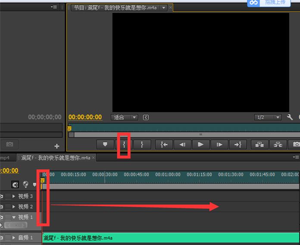The width and height of the screenshot is (300, 245).
Task: Open the 适合 zoom level dropdown
Action: click(124, 117)
